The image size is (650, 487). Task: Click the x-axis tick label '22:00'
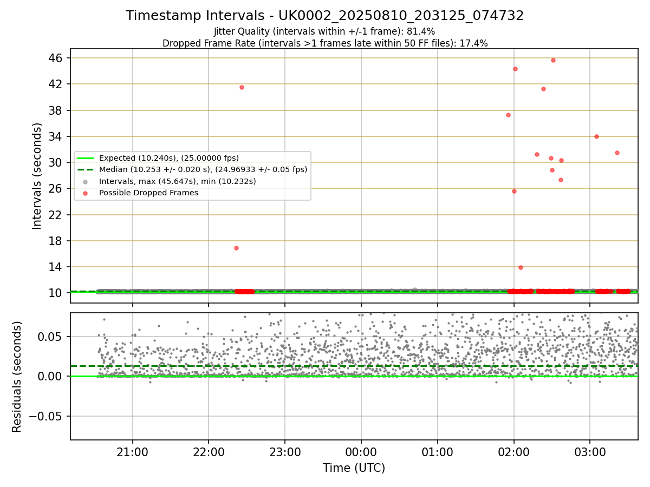(209, 452)
